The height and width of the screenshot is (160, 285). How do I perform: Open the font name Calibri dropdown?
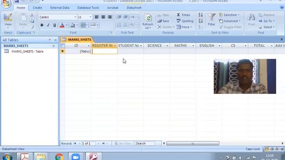point(75,17)
